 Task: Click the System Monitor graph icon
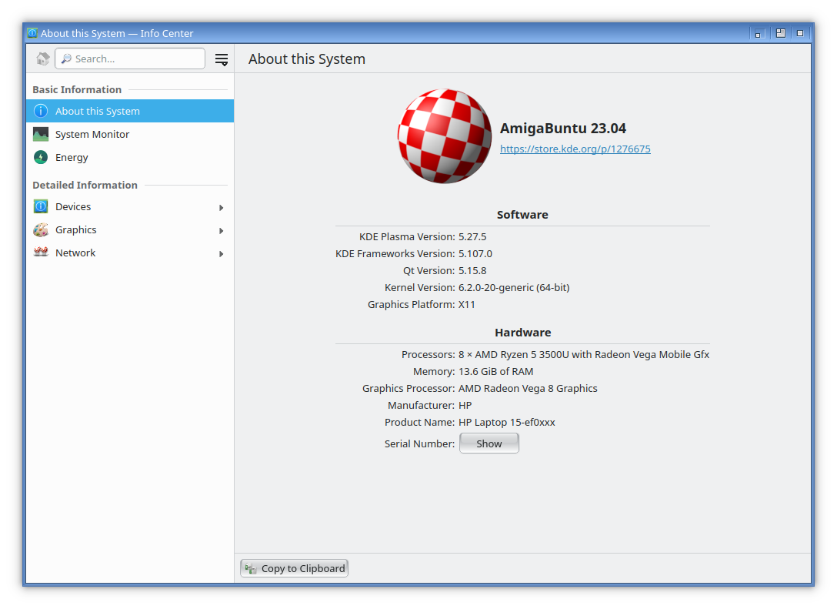pyautogui.click(x=41, y=134)
